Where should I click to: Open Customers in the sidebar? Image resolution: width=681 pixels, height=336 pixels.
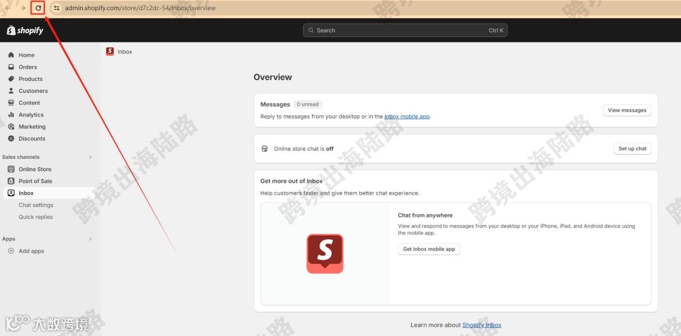(x=33, y=91)
